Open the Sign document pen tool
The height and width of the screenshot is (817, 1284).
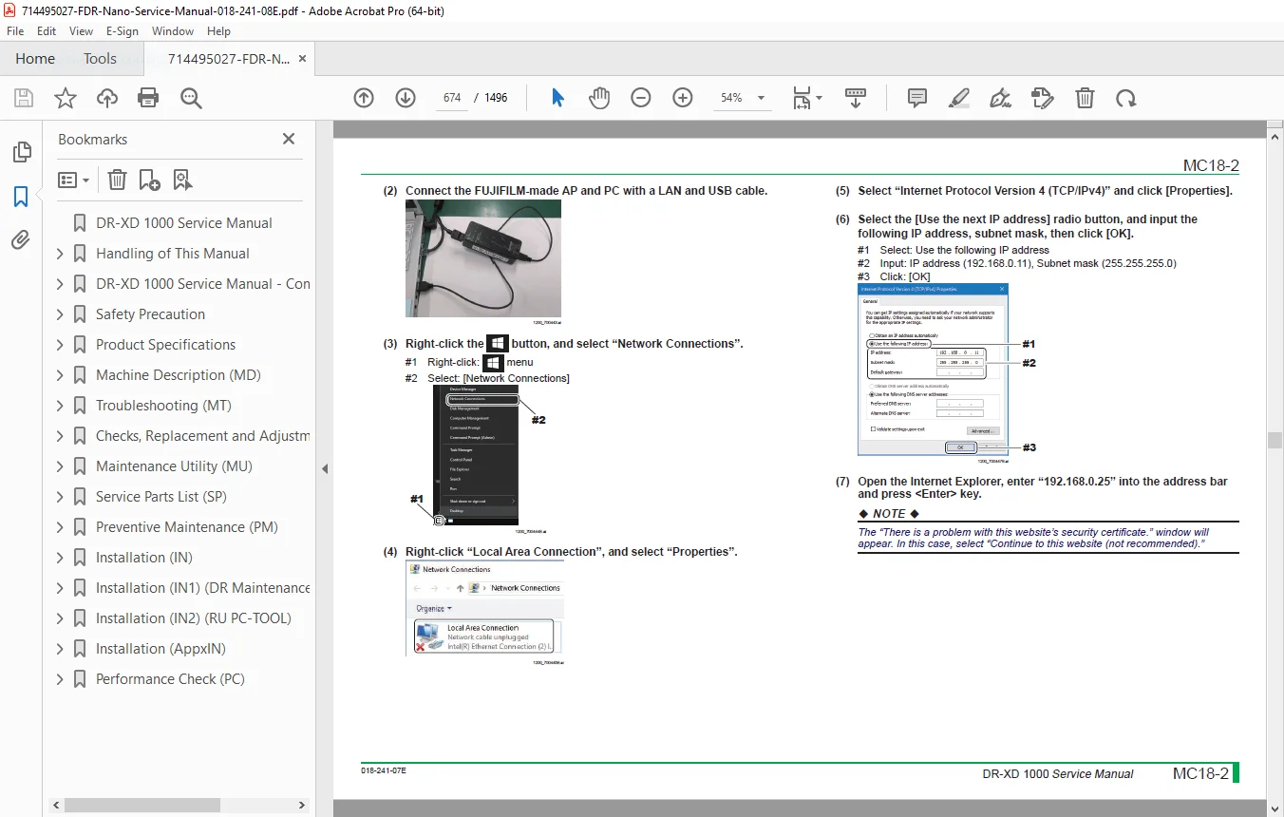coord(1000,98)
